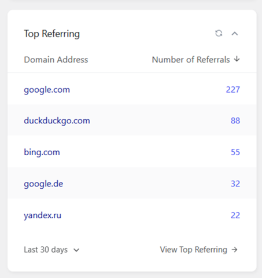Open the Last 30 days dropdown
The height and width of the screenshot is (278, 262).
pos(51,250)
